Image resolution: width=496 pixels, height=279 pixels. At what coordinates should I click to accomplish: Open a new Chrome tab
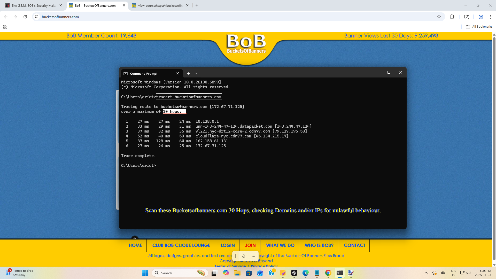tap(197, 5)
